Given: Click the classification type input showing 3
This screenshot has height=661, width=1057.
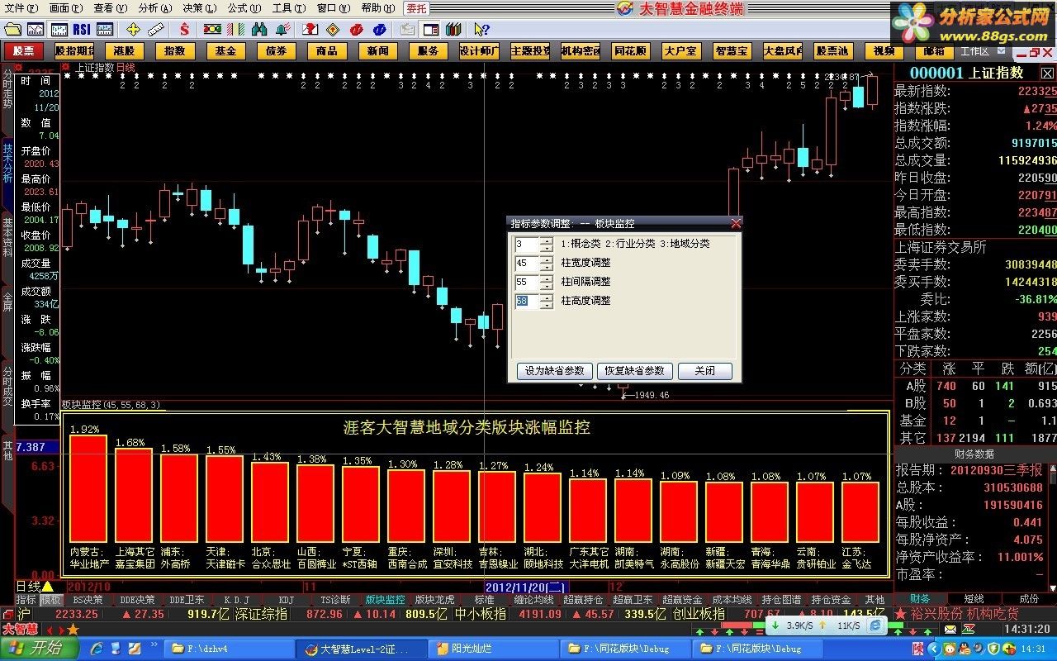Looking at the screenshot, I should pos(526,244).
